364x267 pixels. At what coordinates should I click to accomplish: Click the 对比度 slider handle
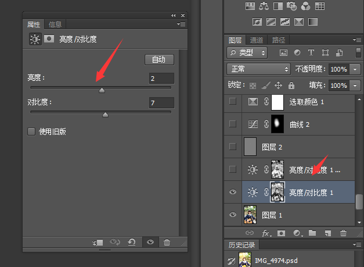pos(106,115)
